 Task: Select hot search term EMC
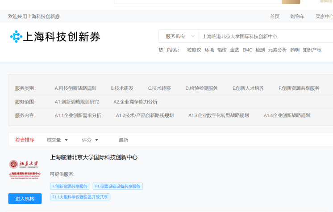[x=247, y=50]
